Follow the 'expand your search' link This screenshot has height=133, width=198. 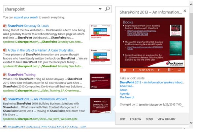(26, 17)
